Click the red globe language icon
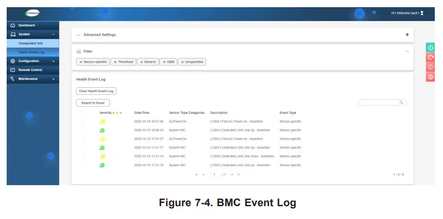This screenshot has width=443, height=219. pyautogui.click(x=430, y=76)
